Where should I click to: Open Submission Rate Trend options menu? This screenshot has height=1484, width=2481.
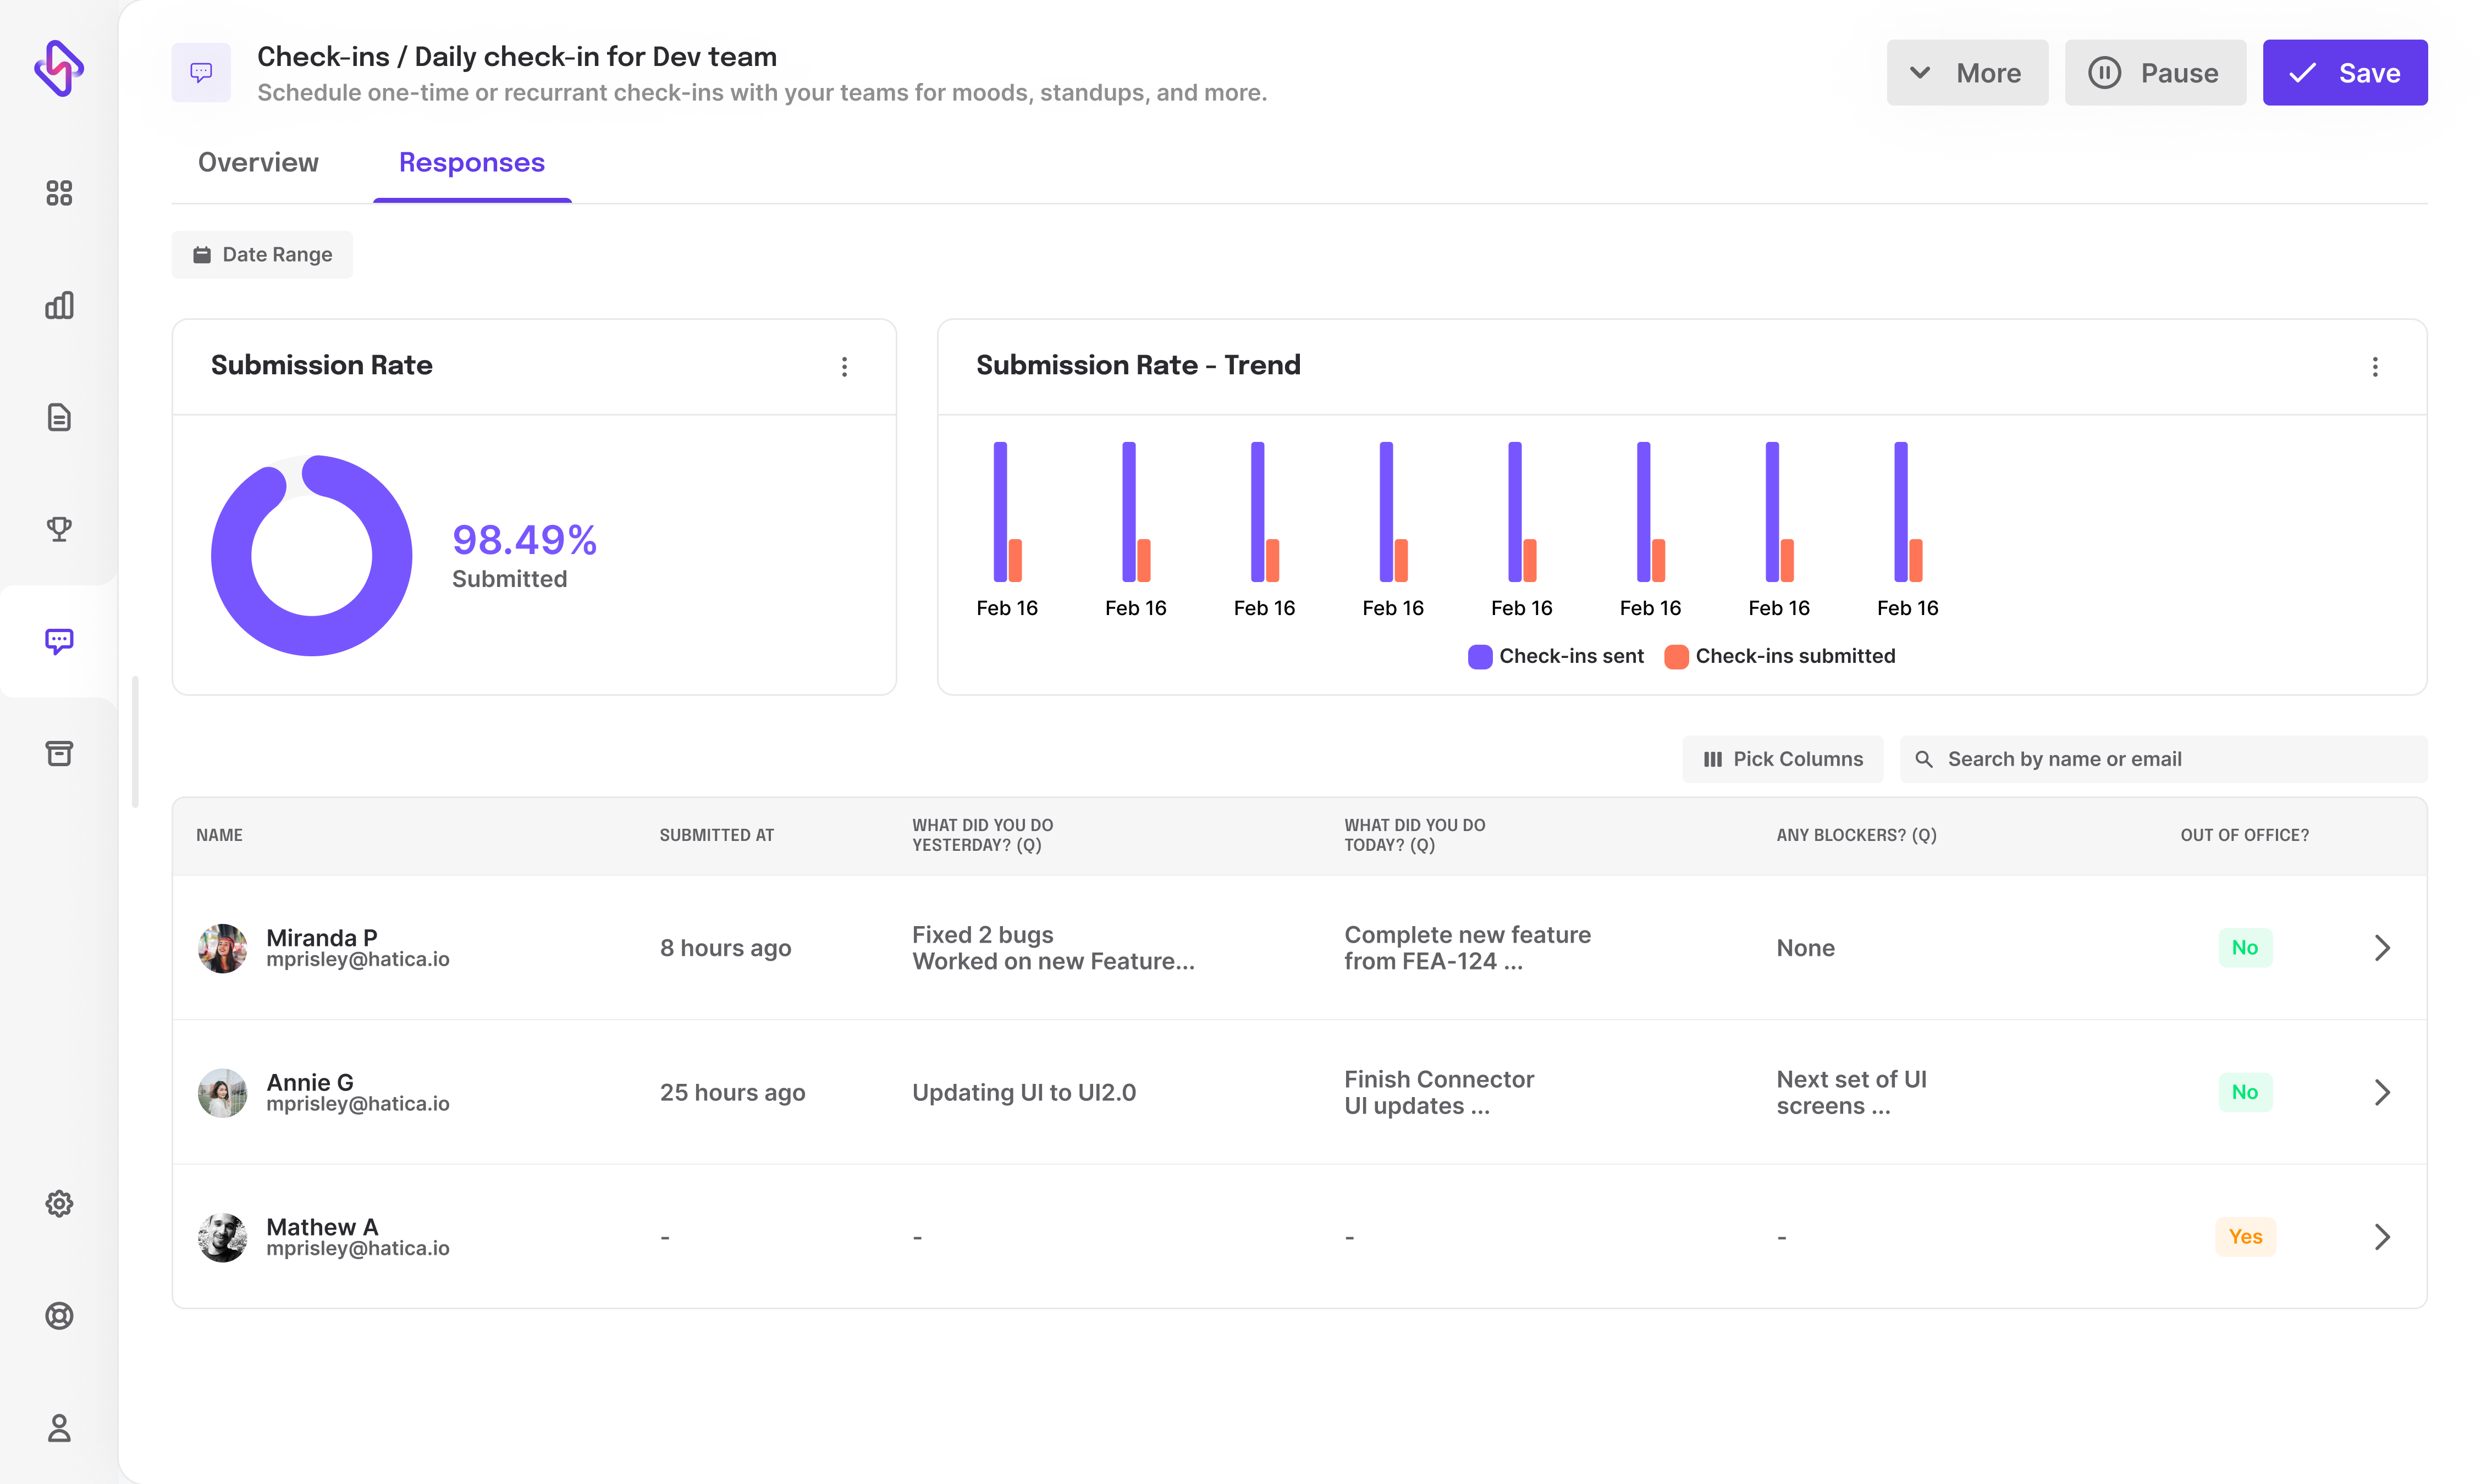point(2374,366)
